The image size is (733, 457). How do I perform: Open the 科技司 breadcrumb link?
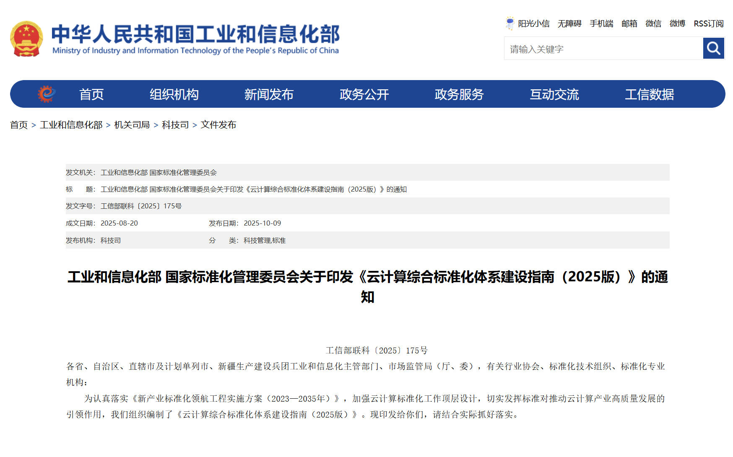[x=174, y=125]
